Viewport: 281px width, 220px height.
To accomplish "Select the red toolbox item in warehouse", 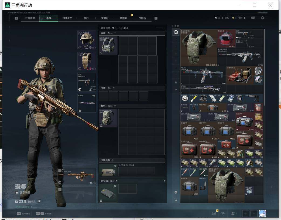I will coord(240,75).
